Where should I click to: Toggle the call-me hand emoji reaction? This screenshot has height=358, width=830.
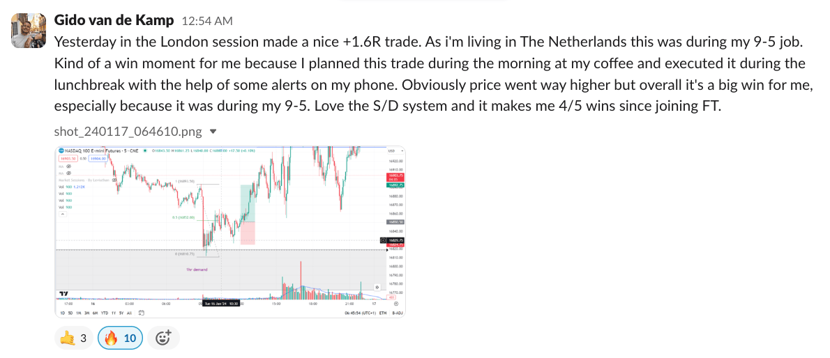tap(73, 338)
